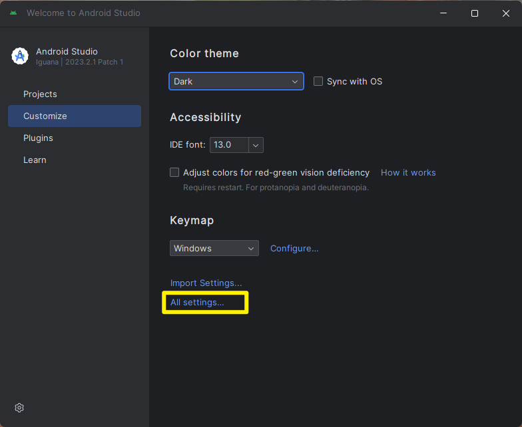Select the Customize section
Screen dimensions: 522x427
pyautogui.click(x=75, y=116)
